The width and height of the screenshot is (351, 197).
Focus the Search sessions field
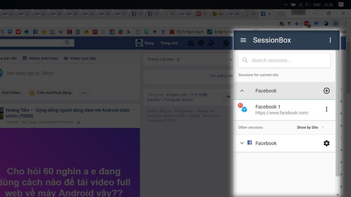[284, 60]
